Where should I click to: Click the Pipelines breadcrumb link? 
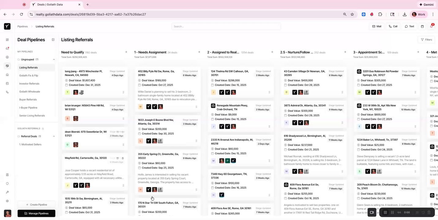(x=23, y=27)
